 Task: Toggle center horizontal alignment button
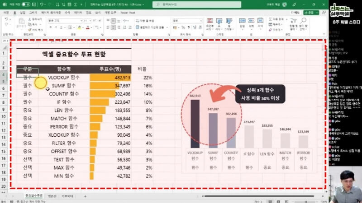tap(114, 28)
